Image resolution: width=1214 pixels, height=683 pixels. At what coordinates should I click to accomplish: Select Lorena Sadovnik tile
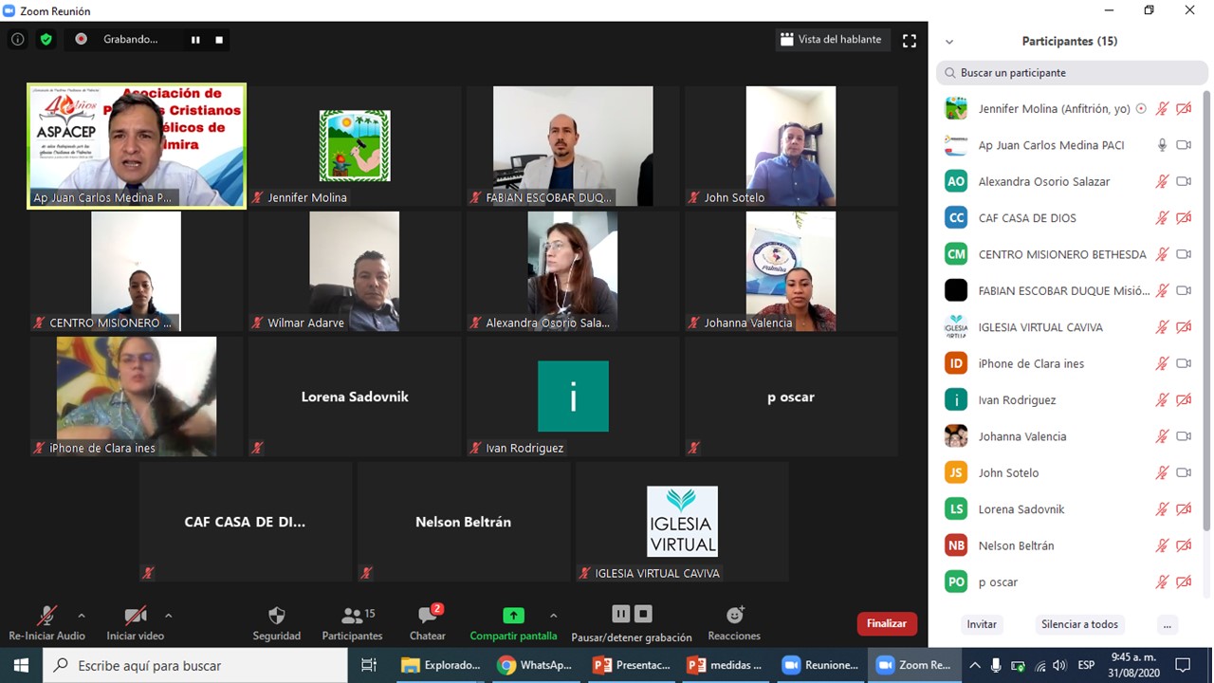(x=355, y=397)
